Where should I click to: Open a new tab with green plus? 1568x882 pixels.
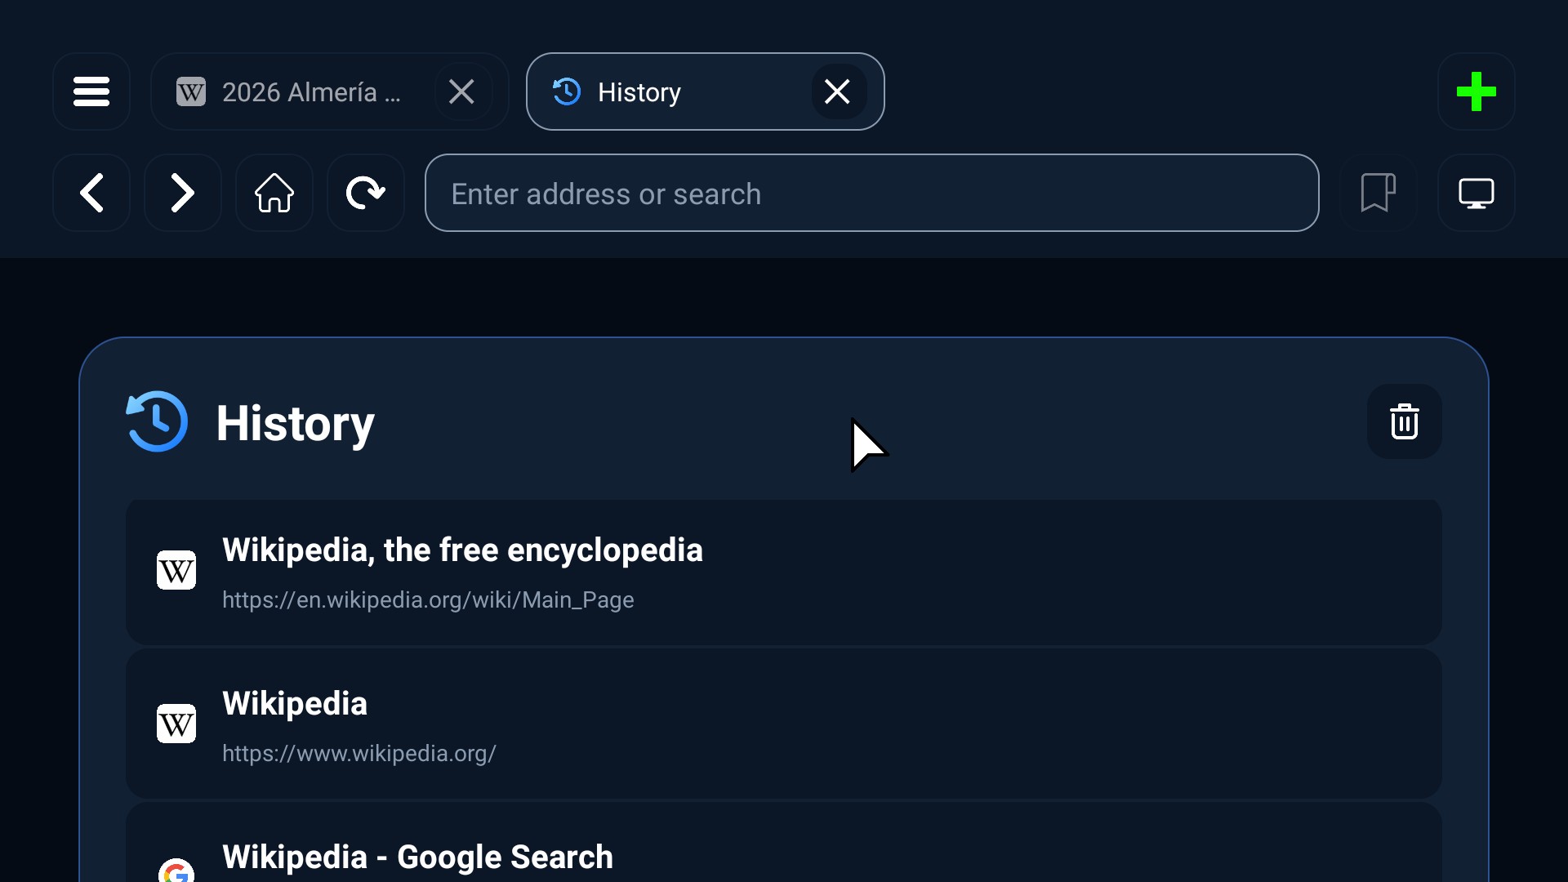point(1477,91)
